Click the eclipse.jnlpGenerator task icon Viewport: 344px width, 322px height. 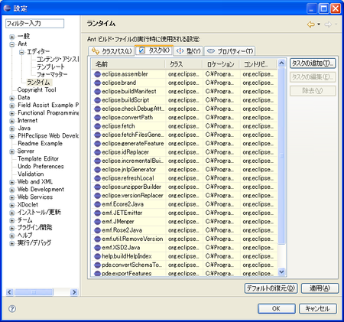(97, 170)
